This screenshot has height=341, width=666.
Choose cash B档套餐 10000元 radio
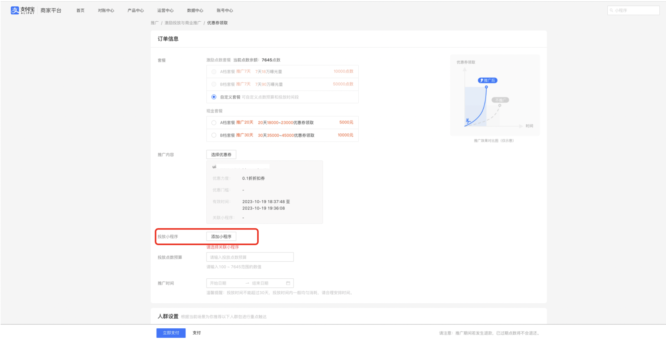coord(214,135)
